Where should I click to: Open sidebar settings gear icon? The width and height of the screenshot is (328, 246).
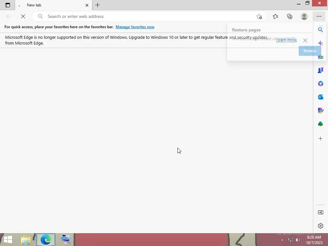point(320,226)
